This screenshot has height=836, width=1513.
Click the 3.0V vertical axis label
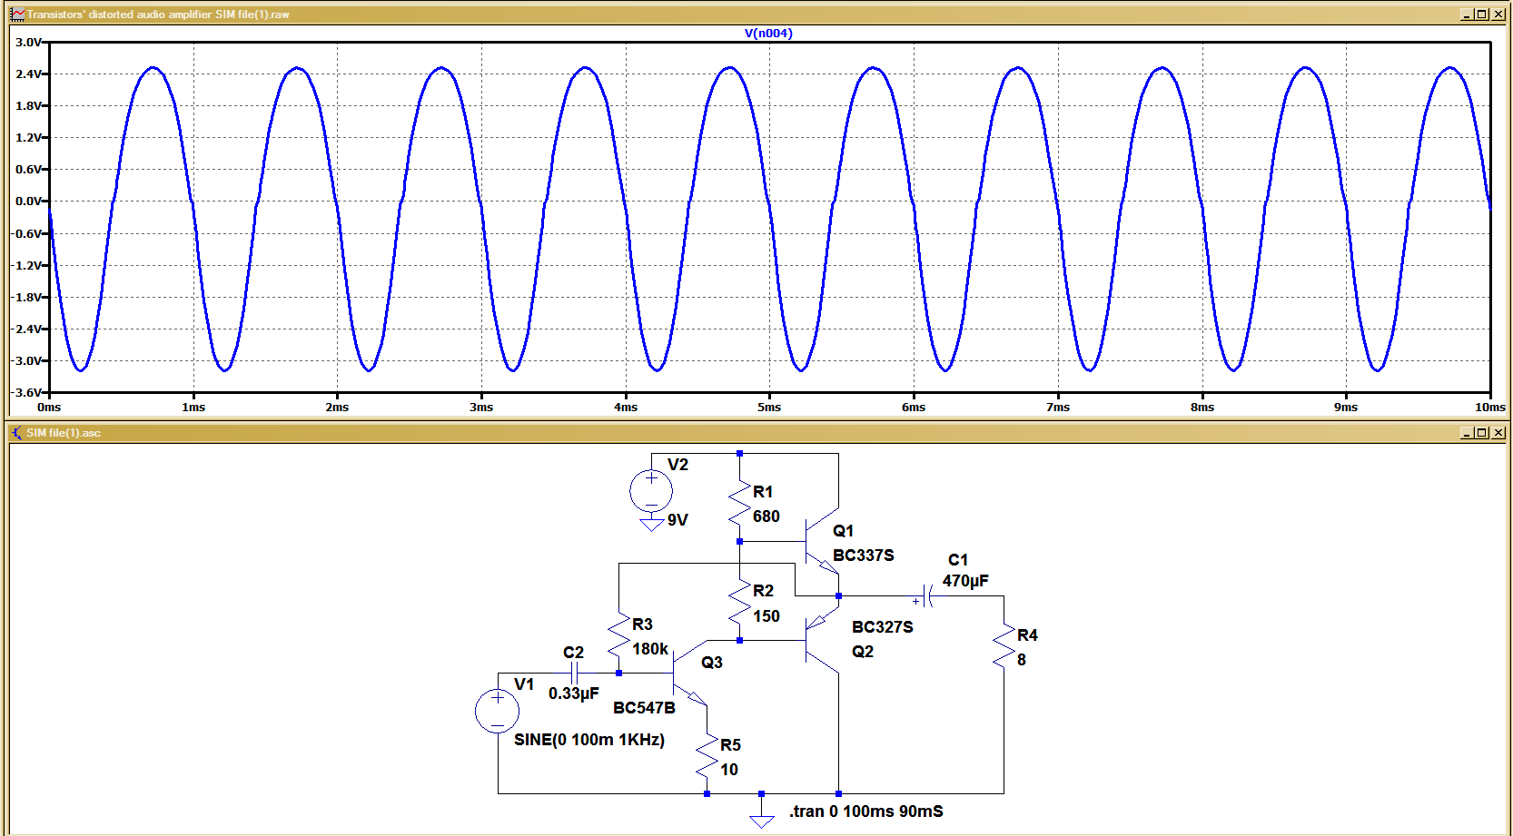28,43
